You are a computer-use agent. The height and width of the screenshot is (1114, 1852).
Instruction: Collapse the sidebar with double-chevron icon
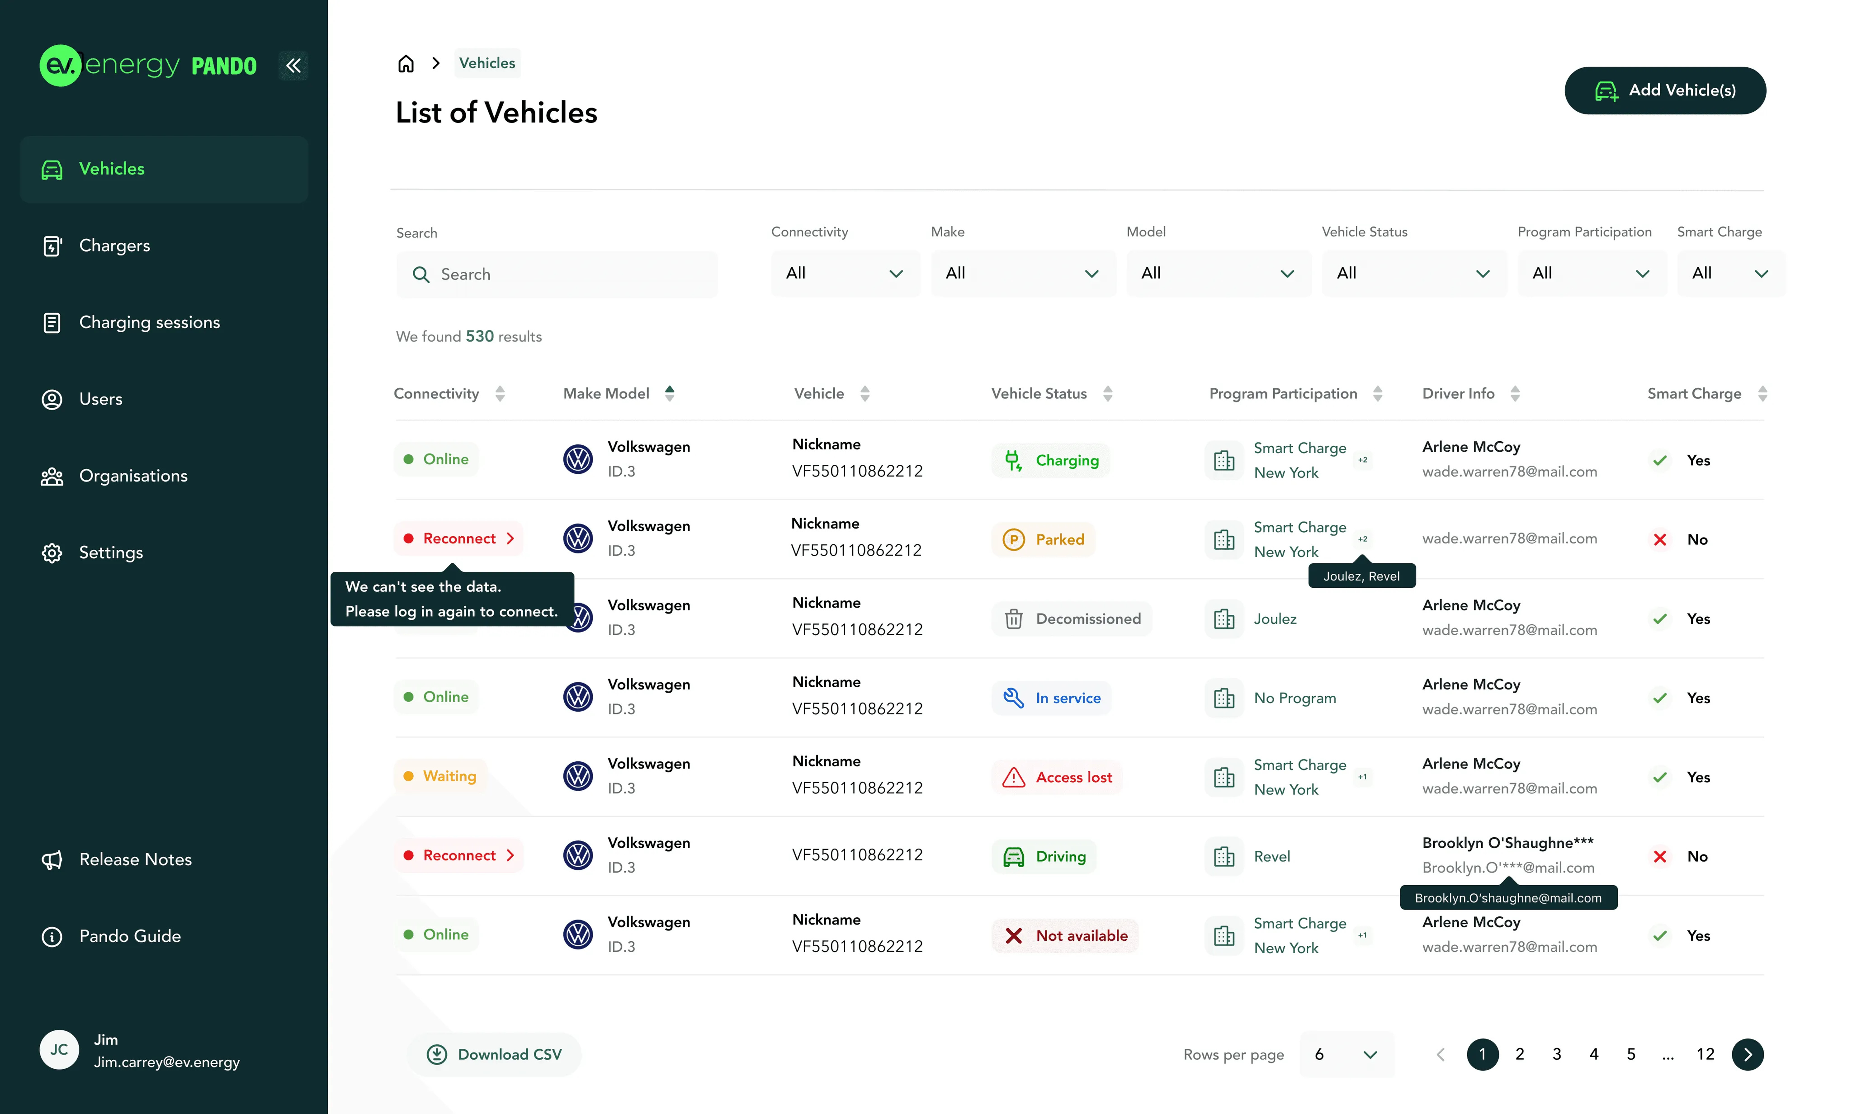[x=293, y=65]
